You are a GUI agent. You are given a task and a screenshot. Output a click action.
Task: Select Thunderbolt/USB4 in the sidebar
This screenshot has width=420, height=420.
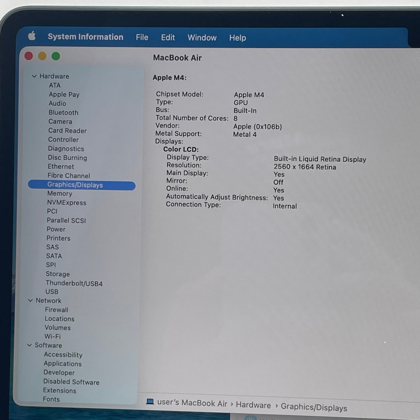tap(74, 283)
